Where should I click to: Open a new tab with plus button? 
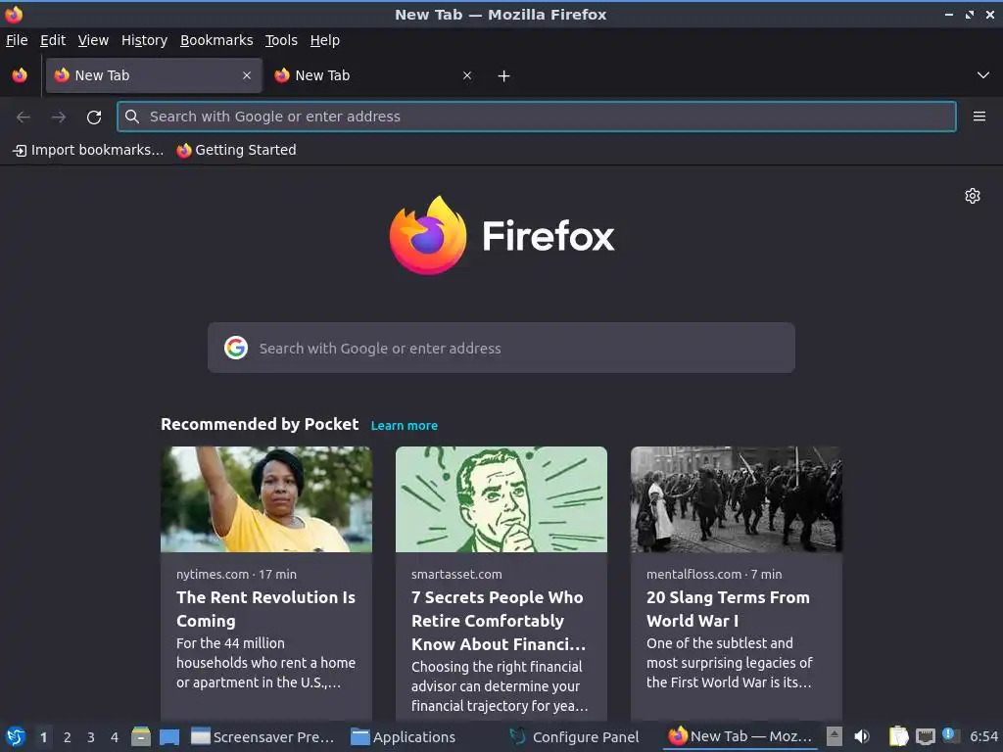click(x=504, y=76)
